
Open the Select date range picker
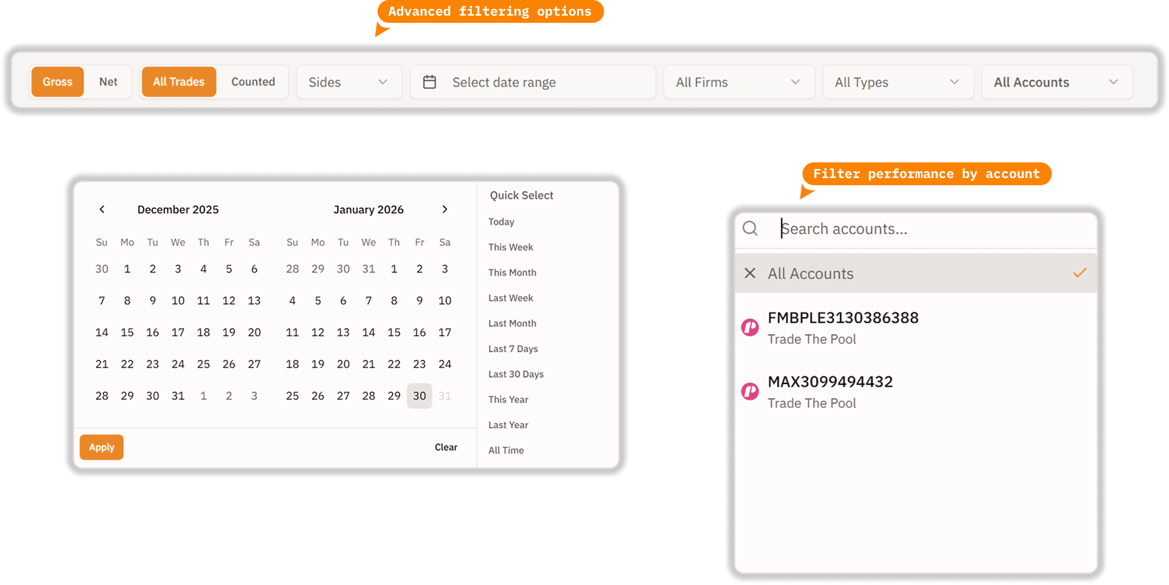pos(533,82)
